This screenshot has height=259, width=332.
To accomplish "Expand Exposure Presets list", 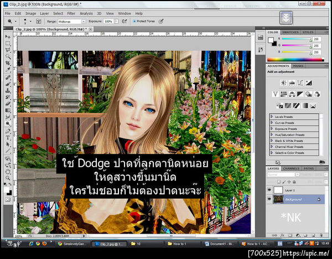I will (272, 129).
